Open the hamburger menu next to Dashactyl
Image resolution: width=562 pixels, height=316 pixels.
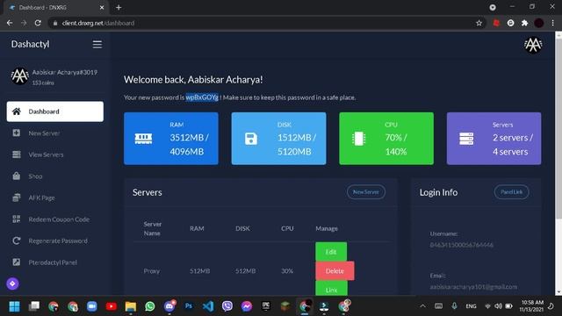(97, 45)
